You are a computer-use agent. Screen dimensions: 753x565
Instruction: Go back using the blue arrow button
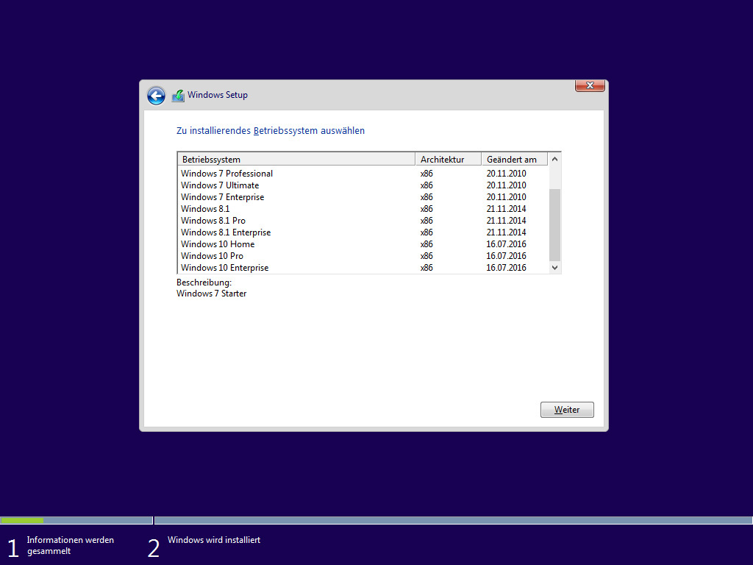pos(156,96)
